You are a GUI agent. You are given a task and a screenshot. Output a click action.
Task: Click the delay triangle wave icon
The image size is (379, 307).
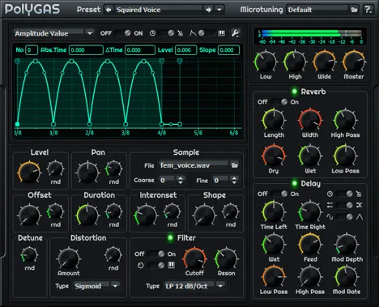[360, 217]
